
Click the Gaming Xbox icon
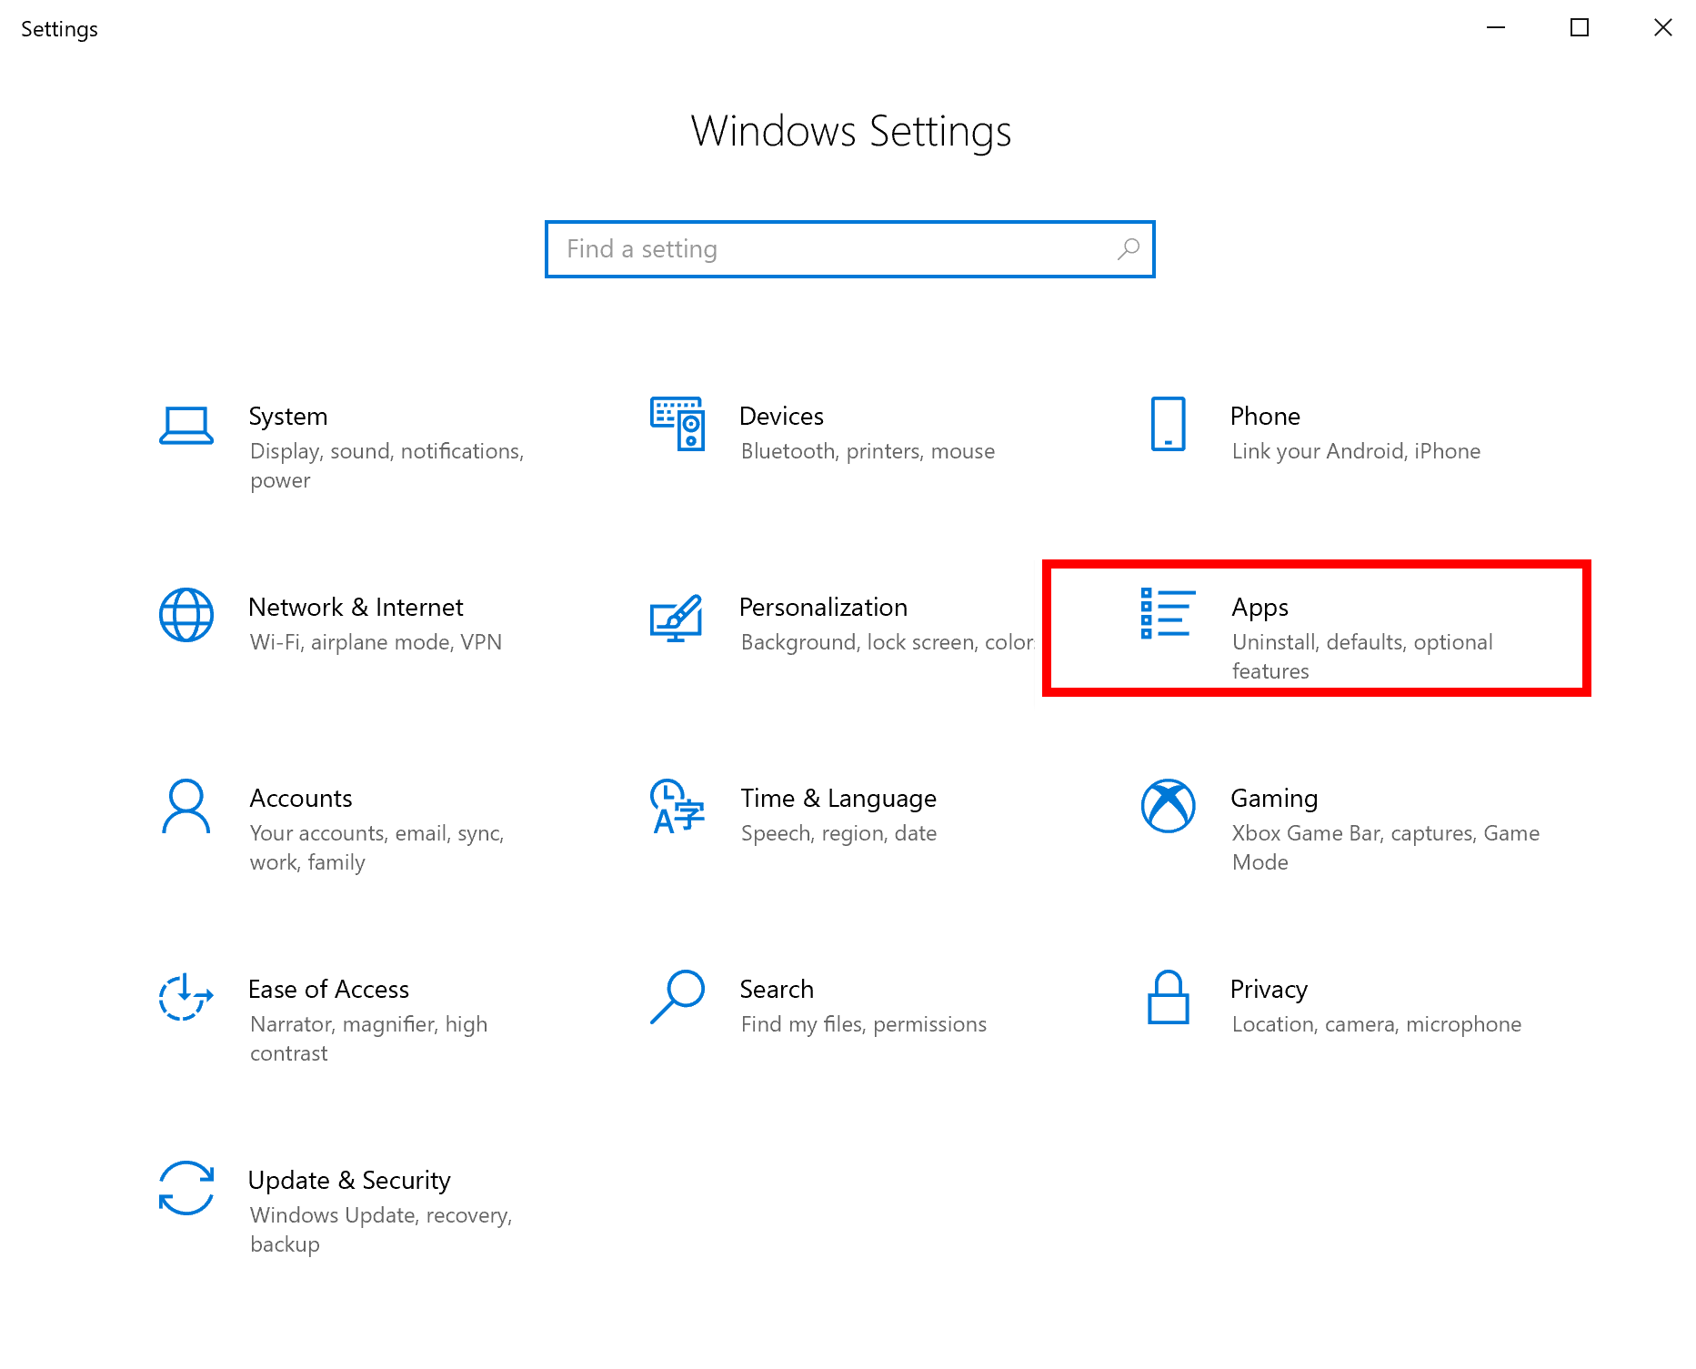click(x=1169, y=806)
